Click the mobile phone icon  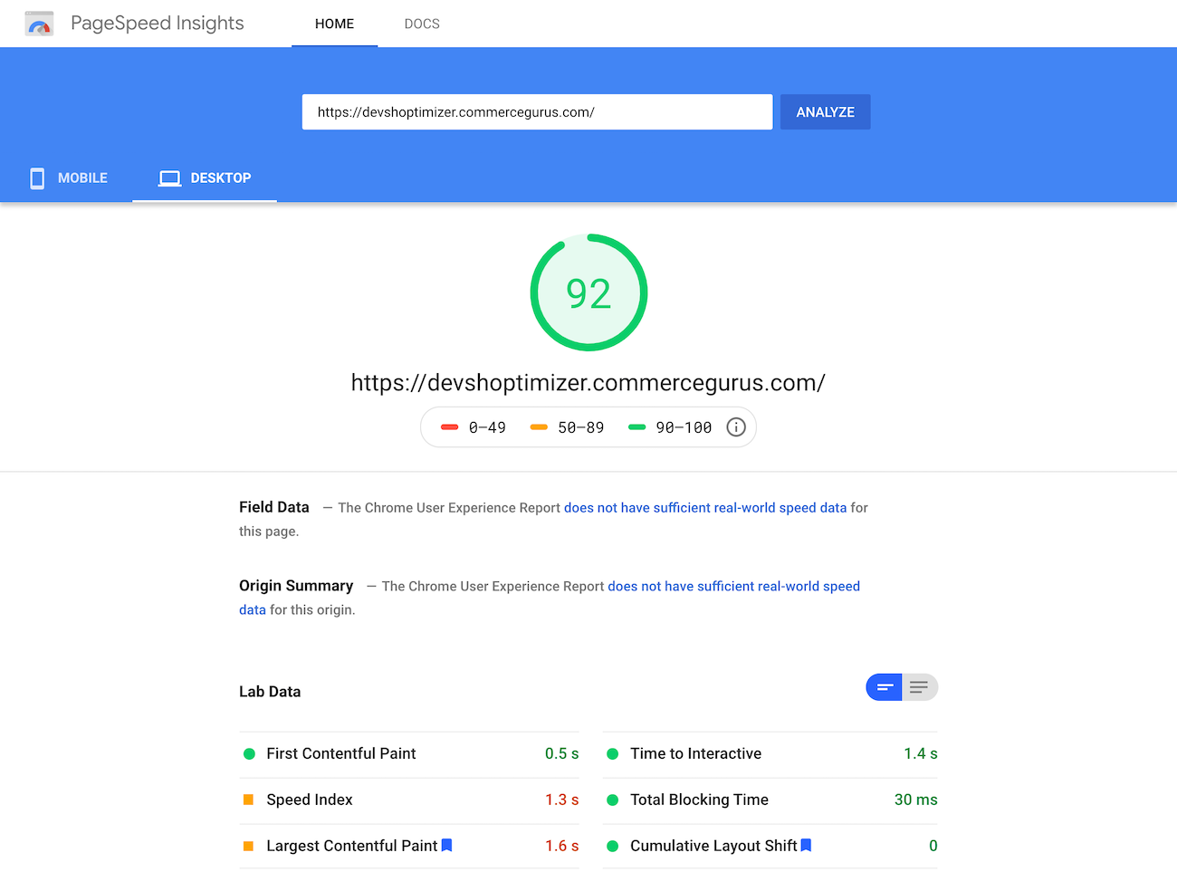(x=37, y=178)
